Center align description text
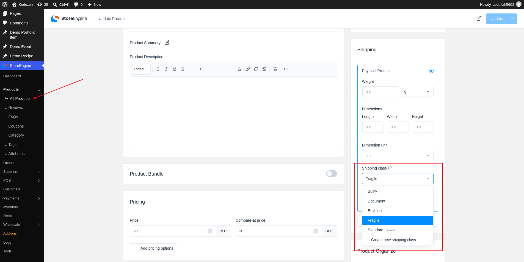This screenshot has height=262, width=524. [x=220, y=69]
